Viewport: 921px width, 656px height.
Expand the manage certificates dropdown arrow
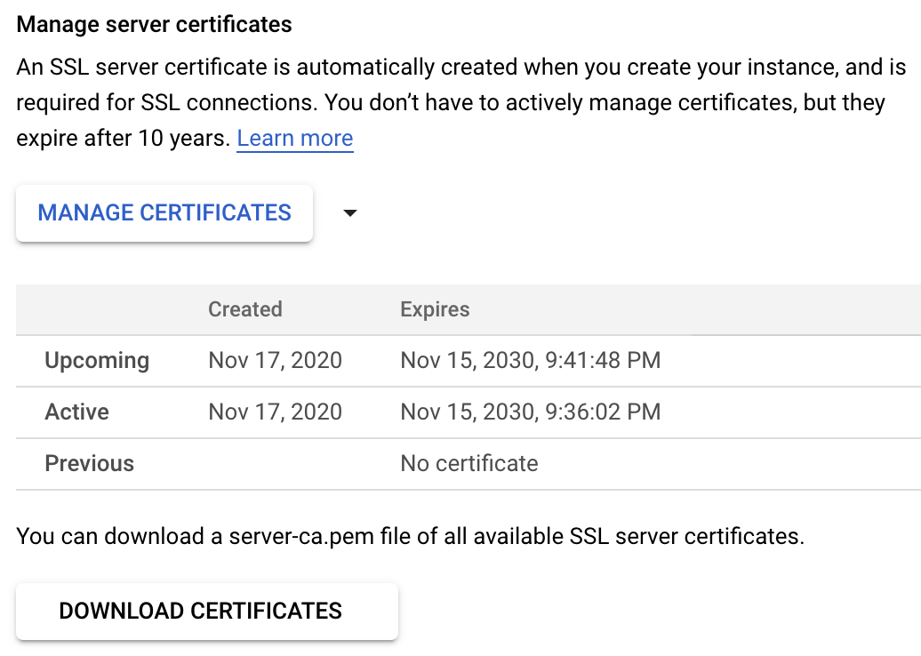tap(349, 212)
